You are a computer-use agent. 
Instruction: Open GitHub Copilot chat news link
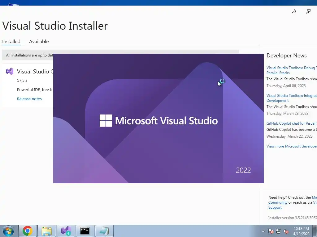(292, 123)
